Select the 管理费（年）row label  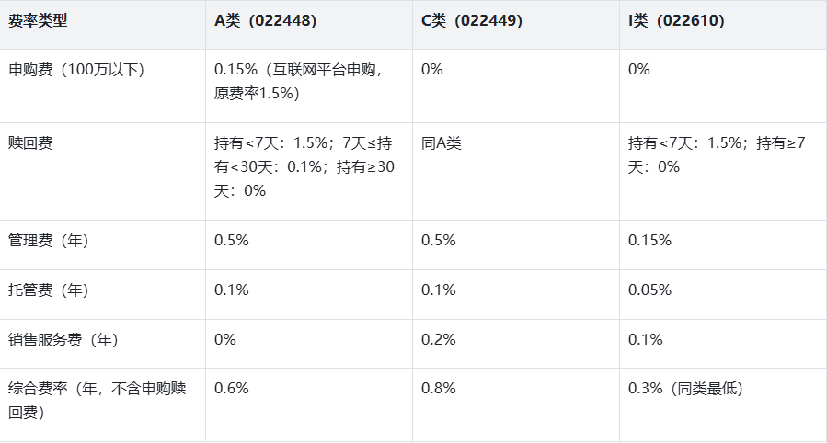click(48, 241)
